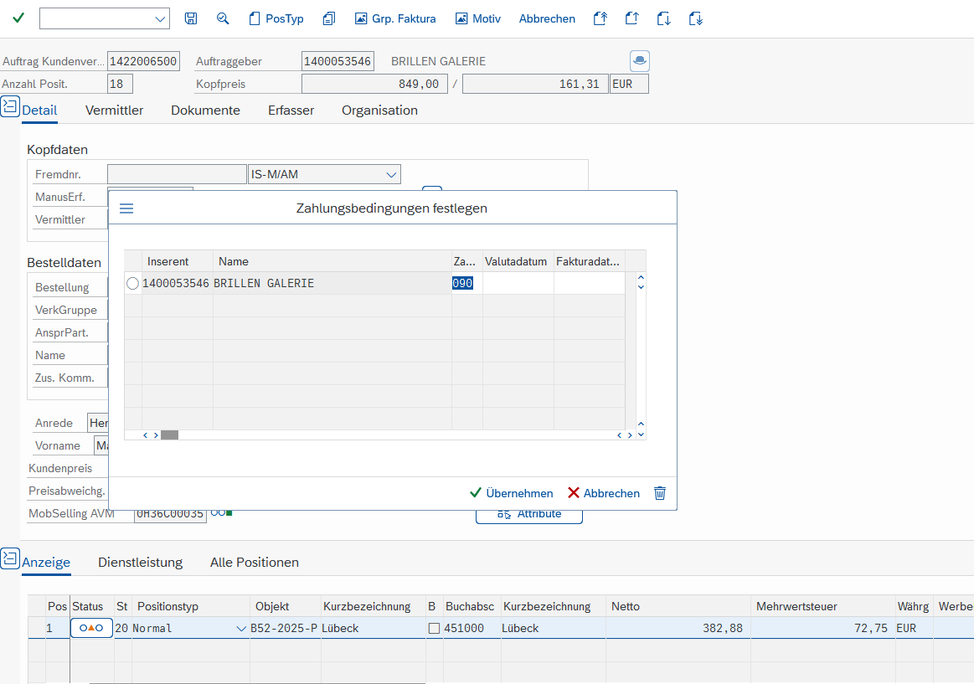Click the last page navigation icon
This screenshot has width=974, height=684.
click(x=695, y=18)
